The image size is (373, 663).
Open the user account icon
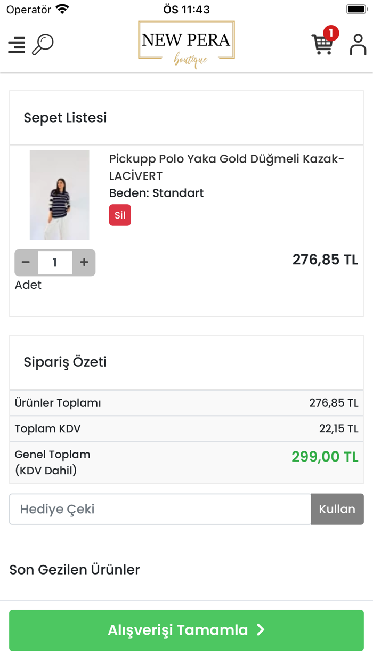(x=358, y=45)
